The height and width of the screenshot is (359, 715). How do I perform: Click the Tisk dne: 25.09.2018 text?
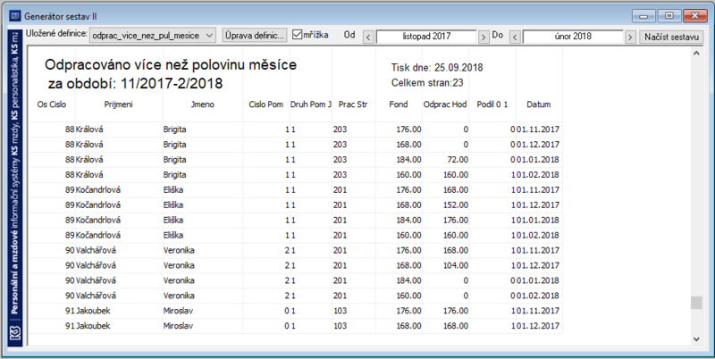pyautogui.click(x=437, y=68)
